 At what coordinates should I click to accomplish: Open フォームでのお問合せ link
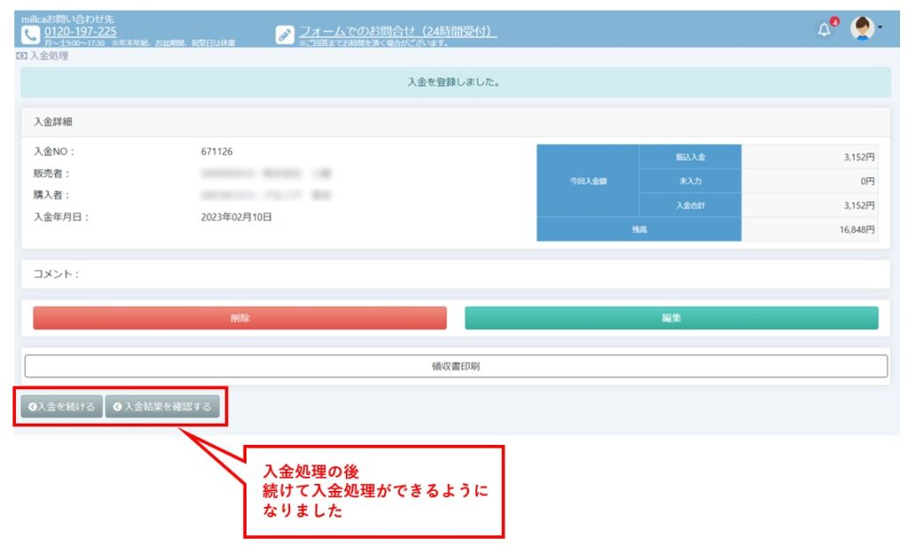(397, 32)
